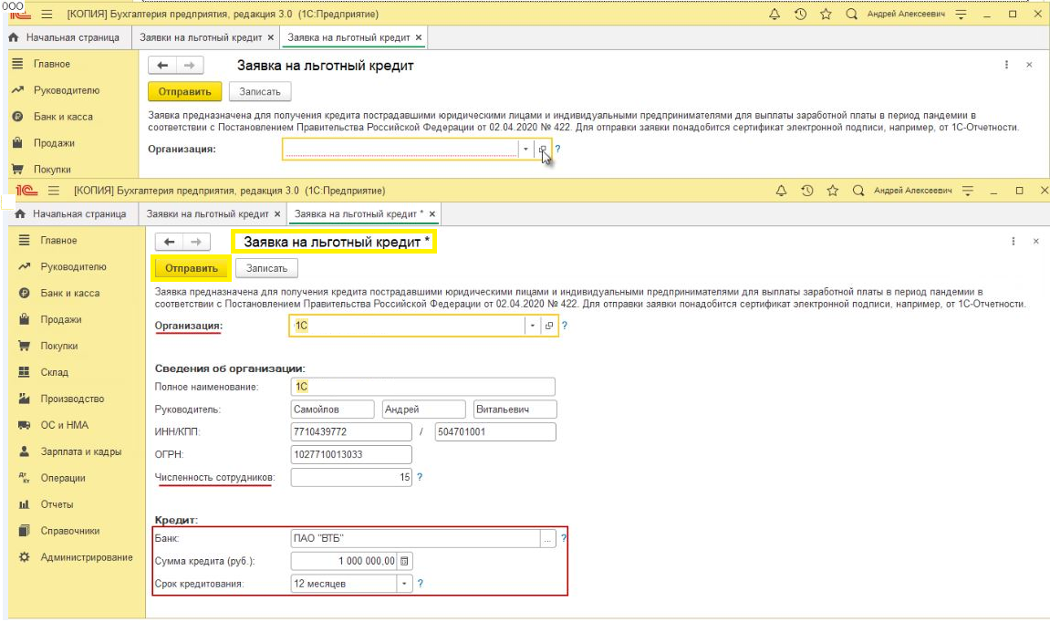Screen dimensions: 1050x622
Task: Open more actions dots in lower form
Action: (x=1014, y=241)
